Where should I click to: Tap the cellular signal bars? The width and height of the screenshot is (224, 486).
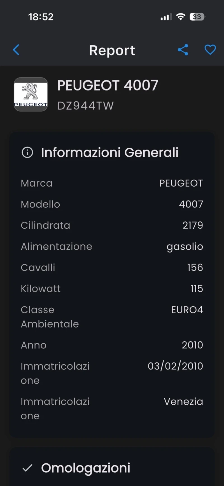tap(166, 17)
